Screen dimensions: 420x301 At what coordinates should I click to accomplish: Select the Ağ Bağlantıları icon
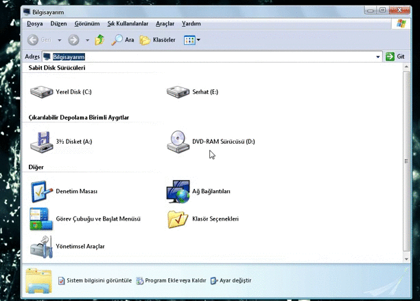pos(178,191)
